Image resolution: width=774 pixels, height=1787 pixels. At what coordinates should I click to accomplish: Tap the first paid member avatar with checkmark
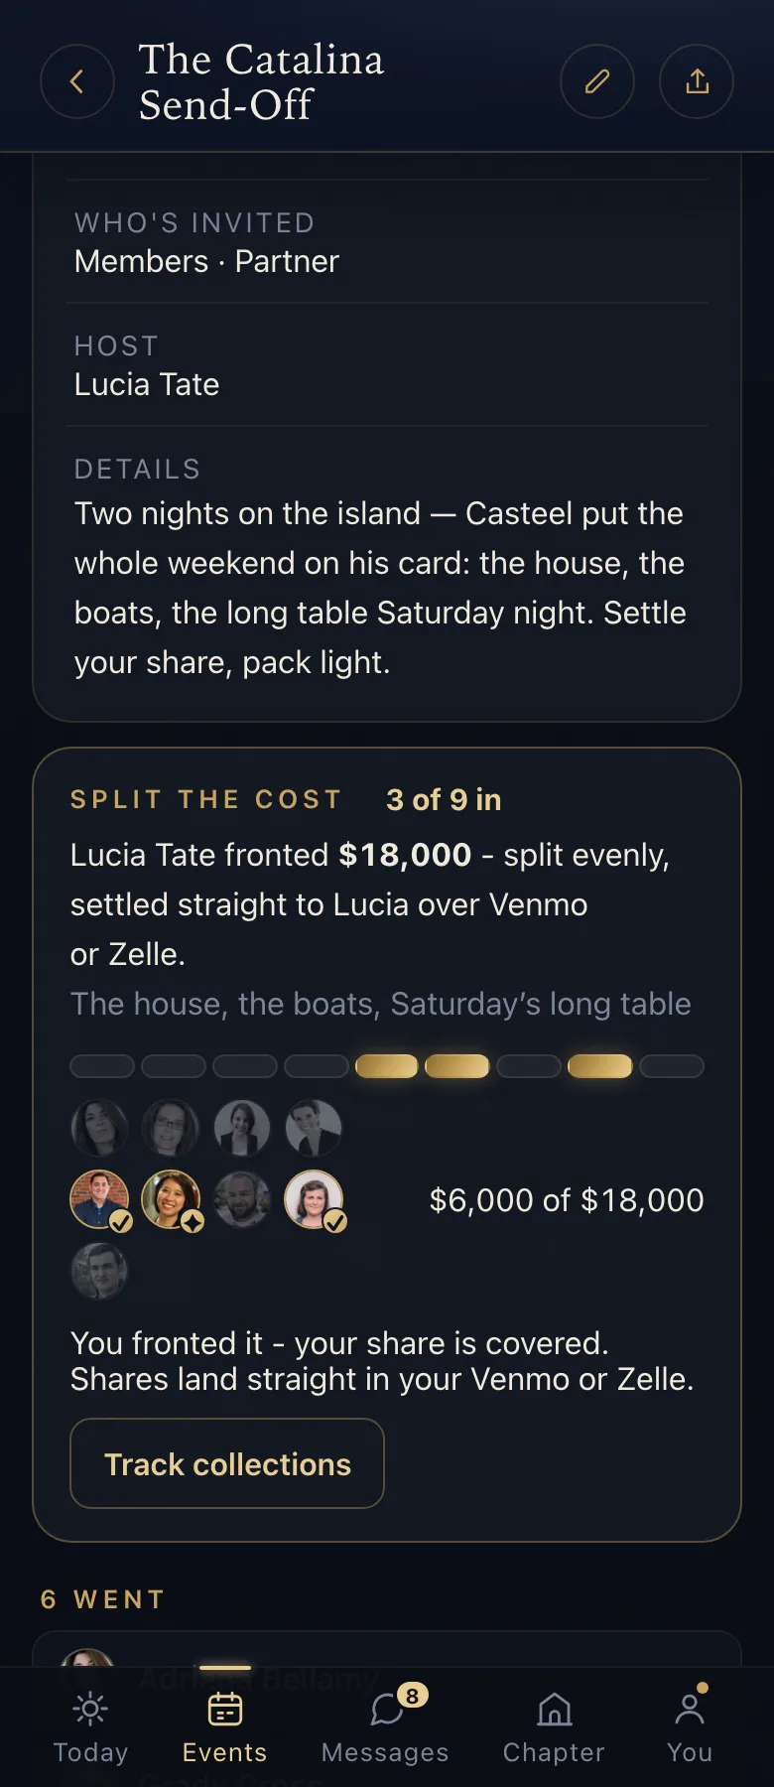100,1199
